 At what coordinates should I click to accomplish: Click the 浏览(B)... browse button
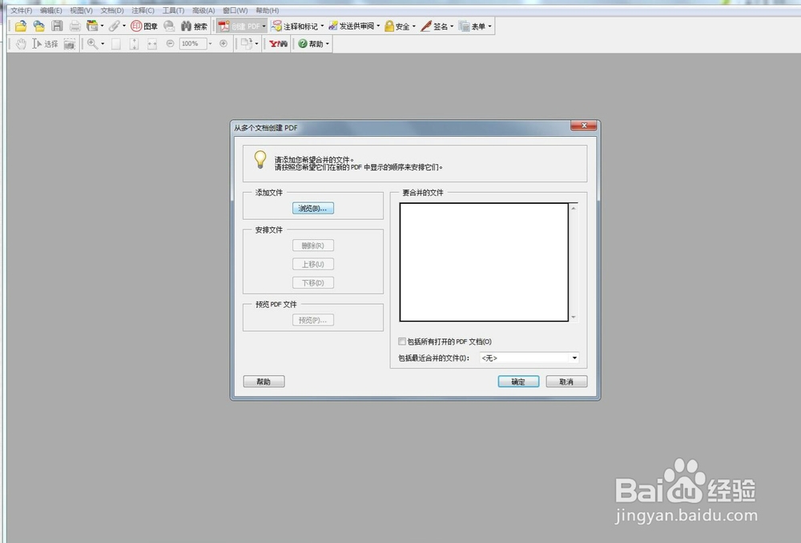click(x=313, y=209)
